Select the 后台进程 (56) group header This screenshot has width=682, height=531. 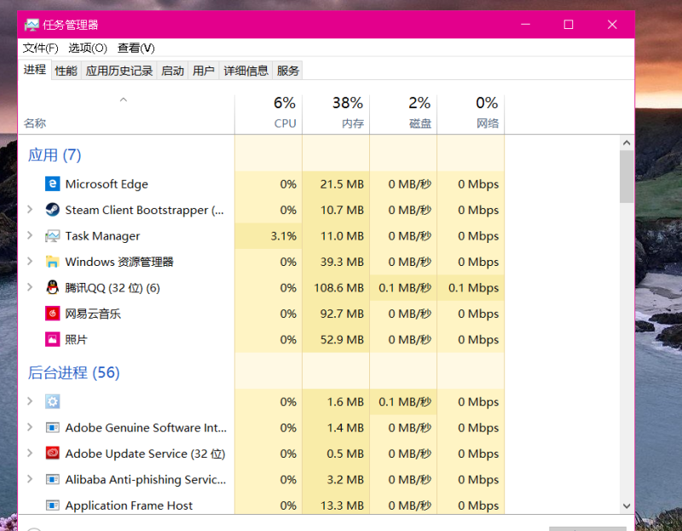pos(73,372)
